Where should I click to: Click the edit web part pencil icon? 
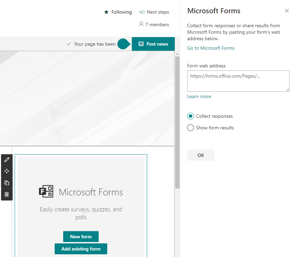(7, 160)
